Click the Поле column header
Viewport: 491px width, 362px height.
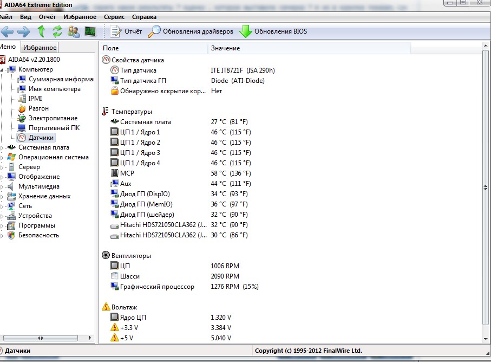(154, 48)
